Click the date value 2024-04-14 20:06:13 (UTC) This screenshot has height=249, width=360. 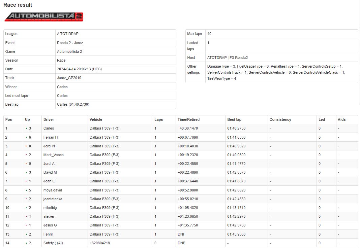pyautogui.click(x=79, y=69)
